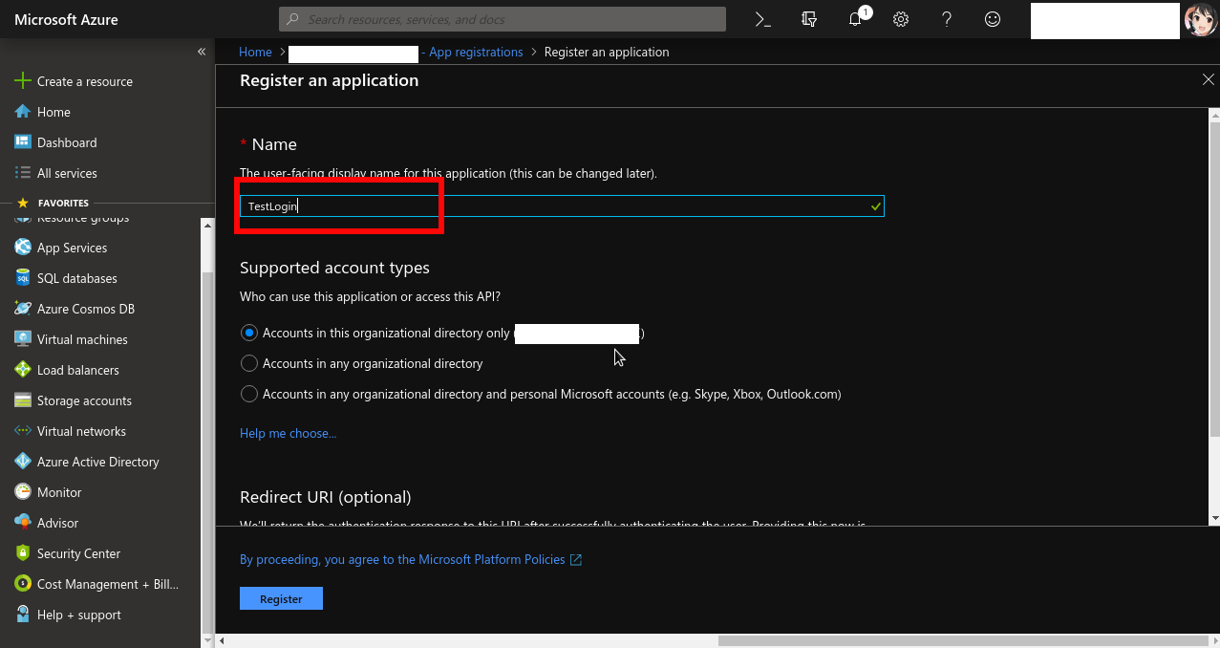Open Security Center from the sidebar

tap(76, 553)
